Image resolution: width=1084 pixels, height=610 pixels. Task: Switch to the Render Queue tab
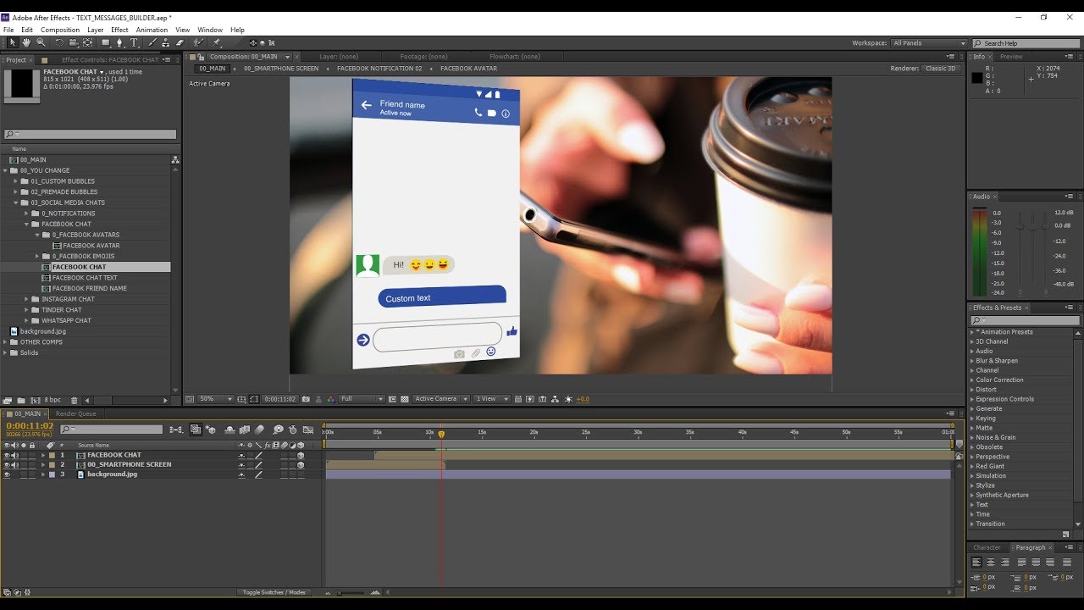[76, 413]
